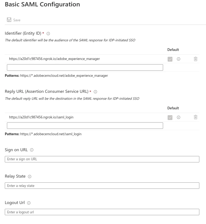Screen dimensions: 206x224
Task: Click info icon next to Sign on URL
Action: click(32, 150)
